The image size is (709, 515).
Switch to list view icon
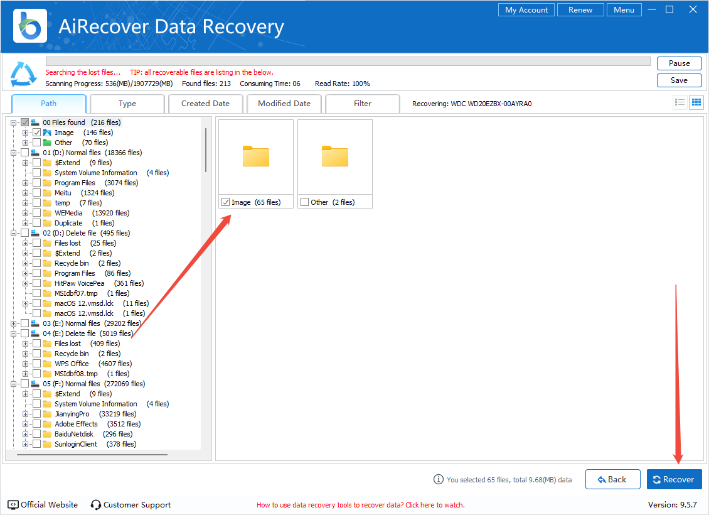click(680, 103)
